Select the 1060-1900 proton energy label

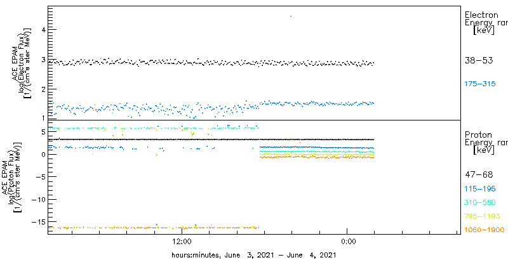pos(485,230)
